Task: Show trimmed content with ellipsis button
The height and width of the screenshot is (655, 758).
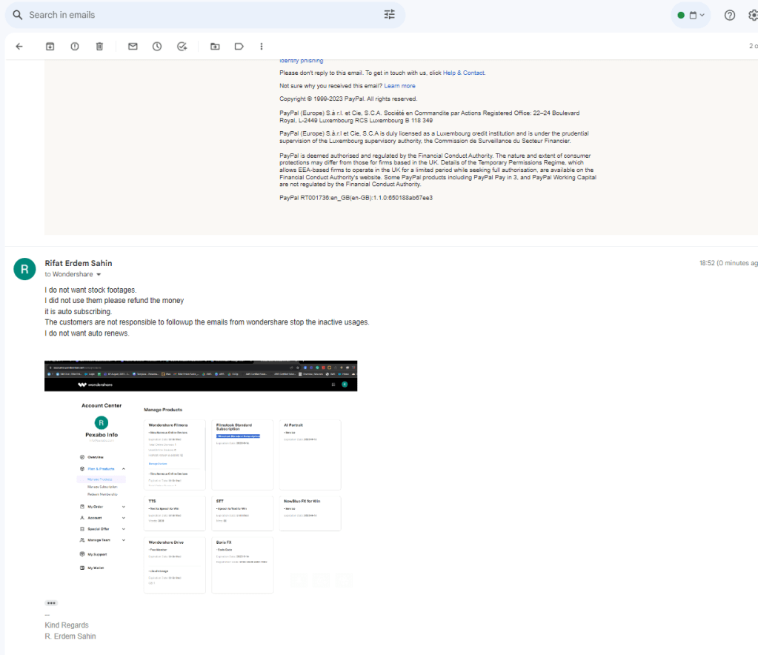Action: [51, 603]
